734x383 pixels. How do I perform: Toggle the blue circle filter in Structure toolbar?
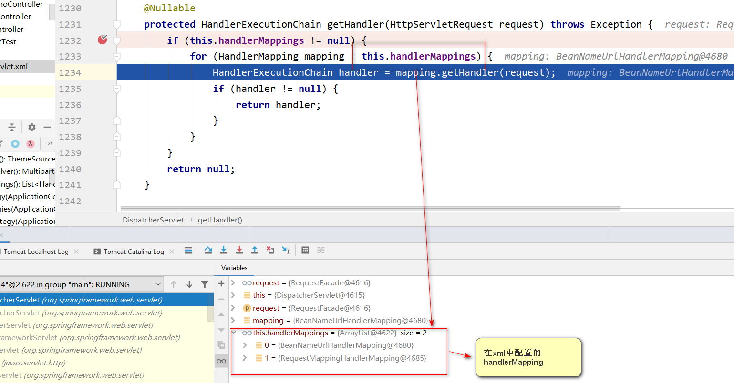tap(15, 143)
